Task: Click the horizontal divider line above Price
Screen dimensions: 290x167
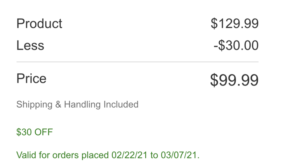Action: tap(137, 62)
